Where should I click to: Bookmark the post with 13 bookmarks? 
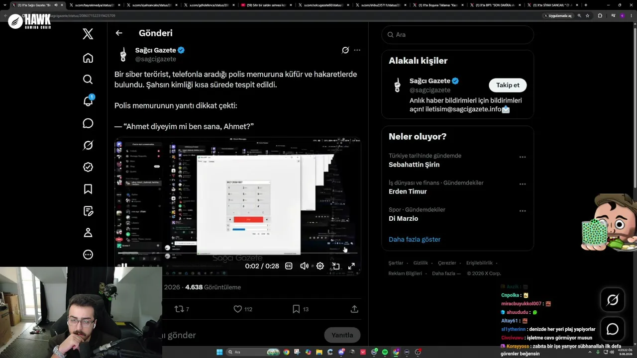[301, 309]
